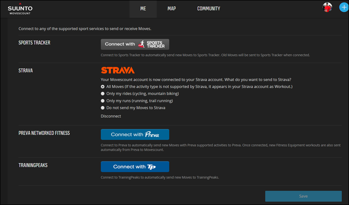Click the Sports Tracker connection description text
This screenshot has width=349, height=205.
(x=205, y=55)
